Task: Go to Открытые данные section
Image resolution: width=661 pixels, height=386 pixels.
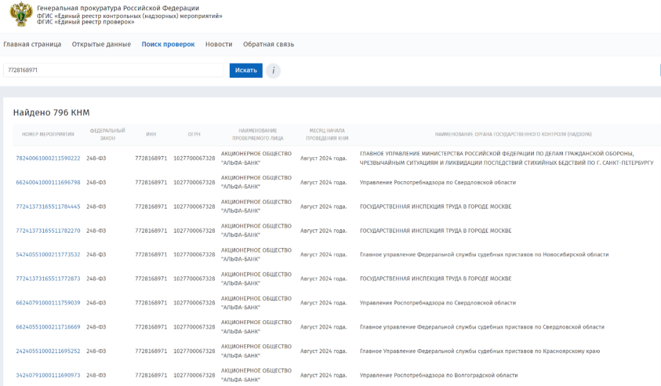Action: pos(101,44)
